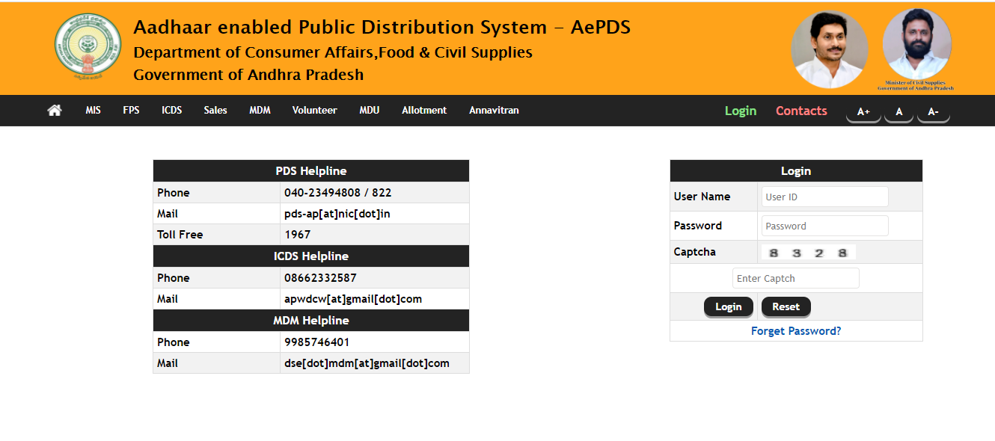Open the MIS menu

click(x=93, y=111)
